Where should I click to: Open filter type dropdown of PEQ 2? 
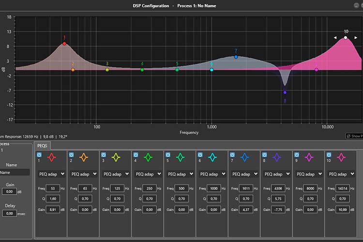(x=84, y=174)
